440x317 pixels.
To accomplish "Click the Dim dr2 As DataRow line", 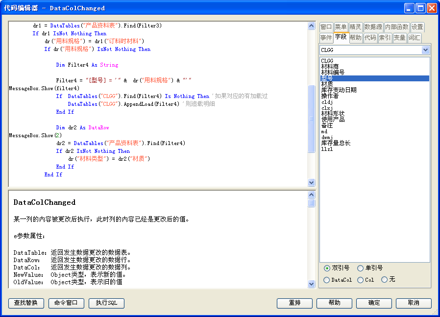I will [x=82, y=128].
